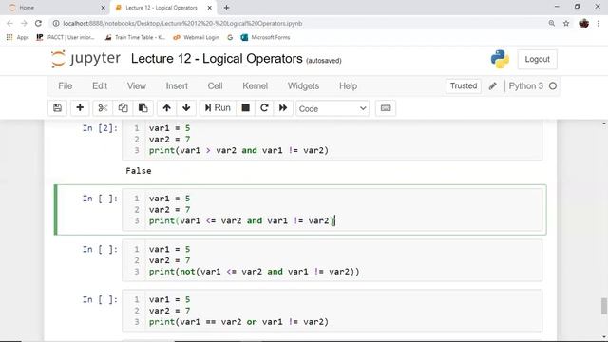The height and width of the screenshot is (342, 608).
Task: Open Microsoft Forms bookmark
Action: pos(265,38)
